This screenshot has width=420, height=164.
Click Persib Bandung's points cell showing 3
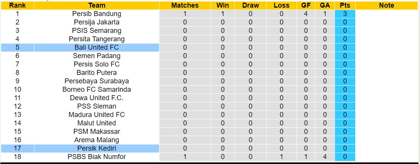(345, 14)
